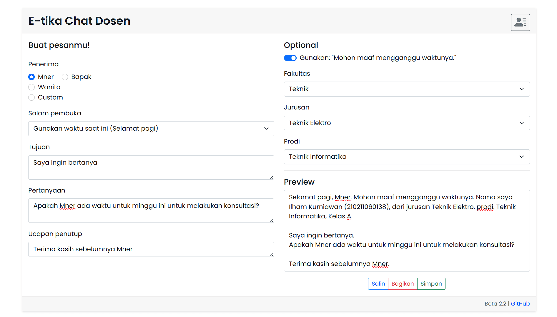Focus the Pertanyaan text area
The width and height of the screenshot is (557, 317).
coord(151,210)
